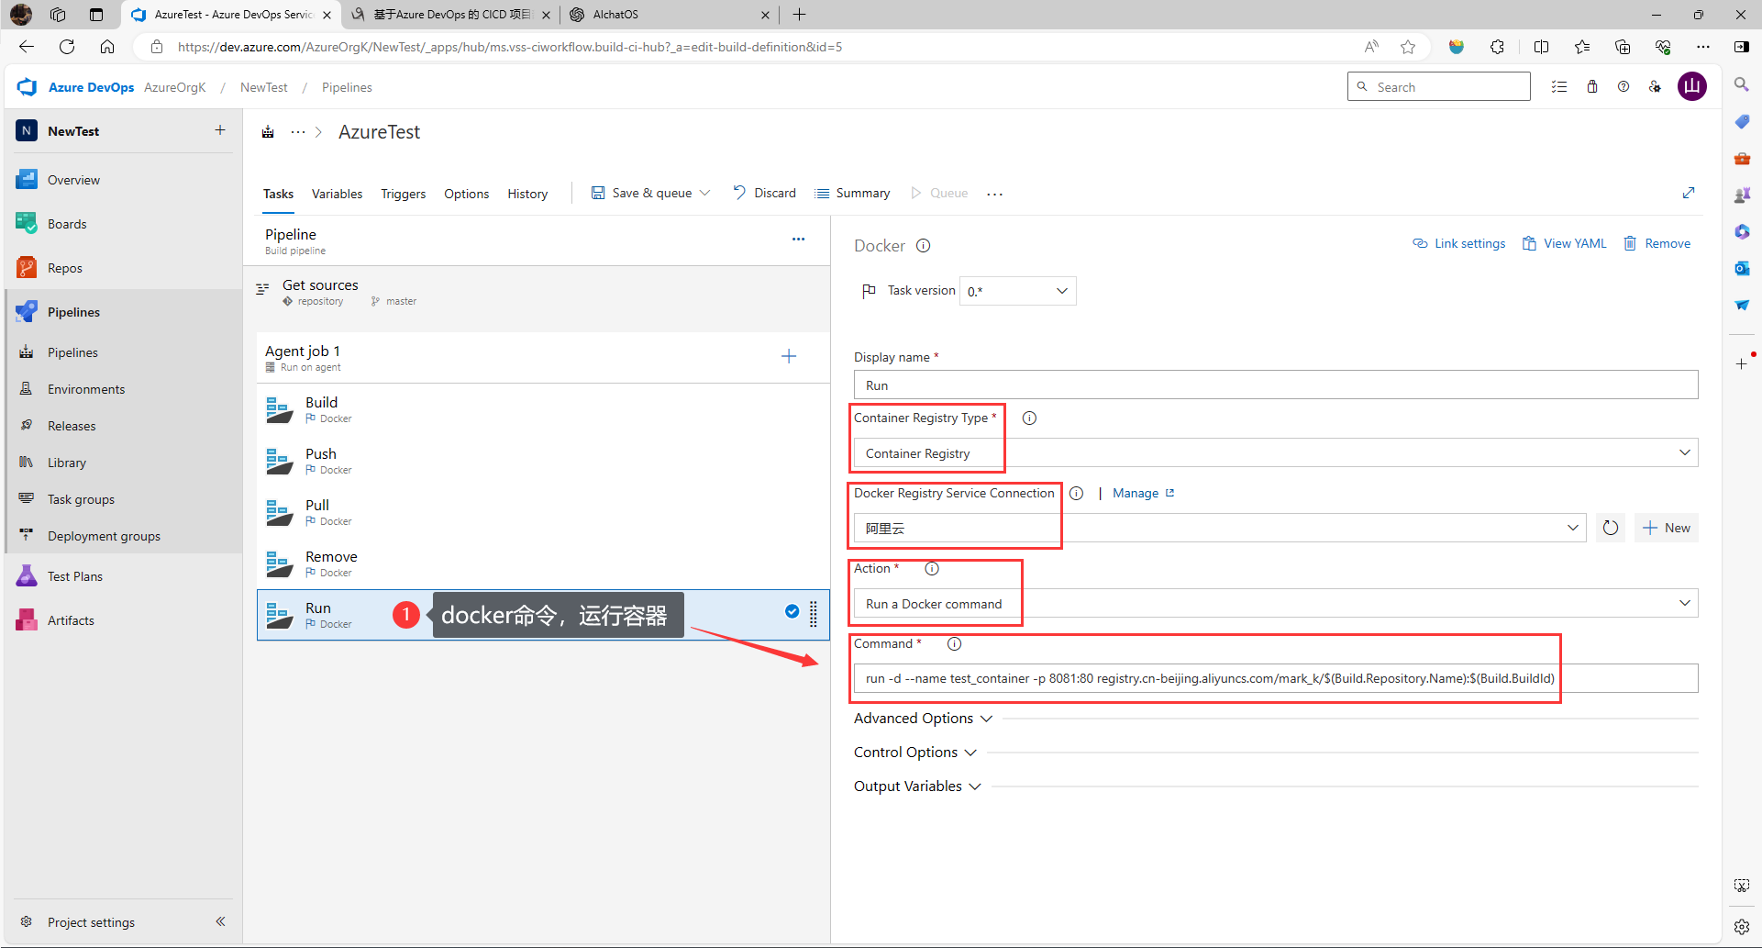Click drag handle on Run task
This screenshot has height=948, width=1762.
point(814,614)
